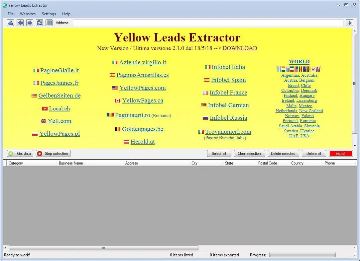Viewport: 360px width, 261px height.
Task: Click the horizontal scrollbar under results table
Action: coord(103,248)
